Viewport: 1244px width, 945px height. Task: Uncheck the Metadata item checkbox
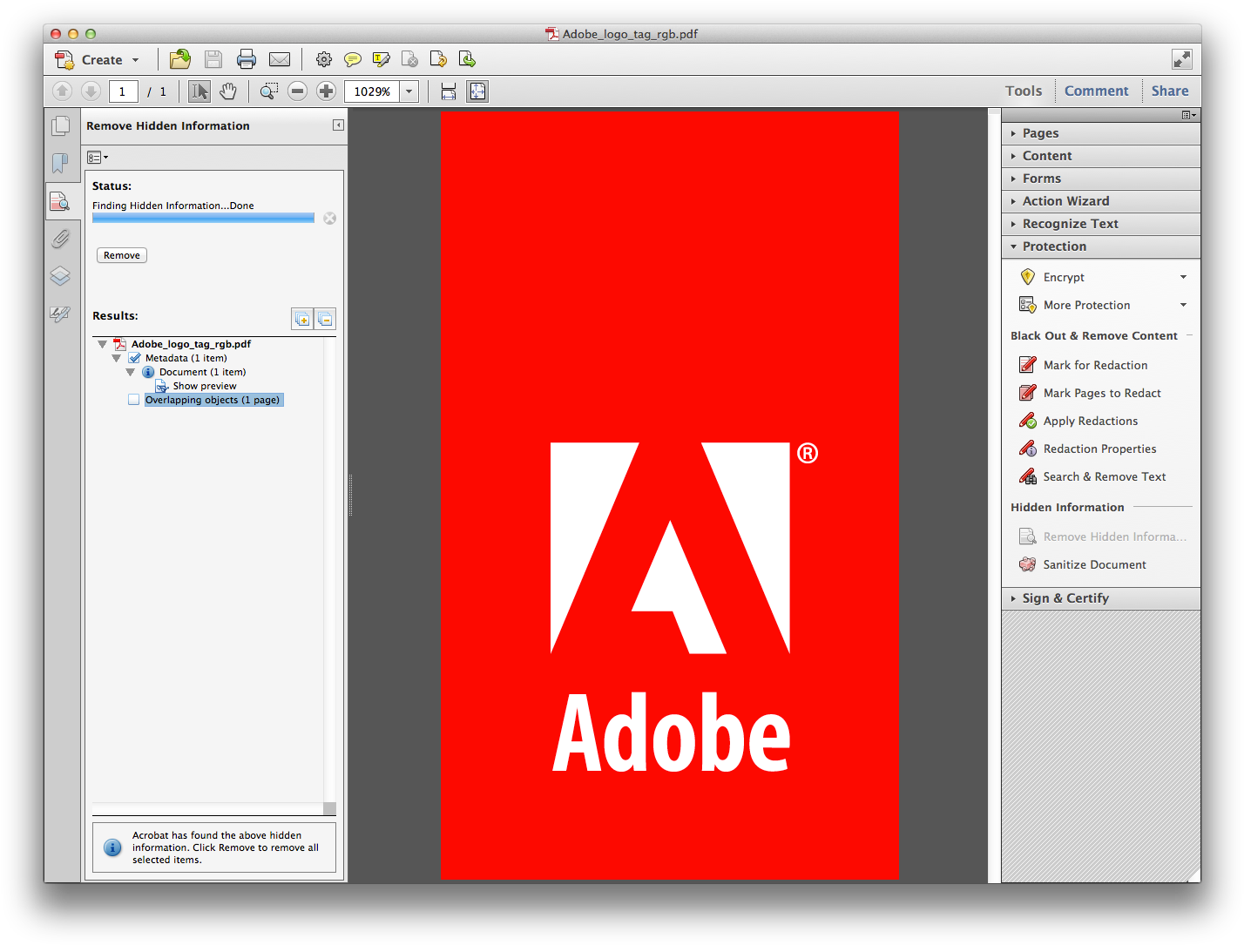pyautogui.click(x=134, y=358)
